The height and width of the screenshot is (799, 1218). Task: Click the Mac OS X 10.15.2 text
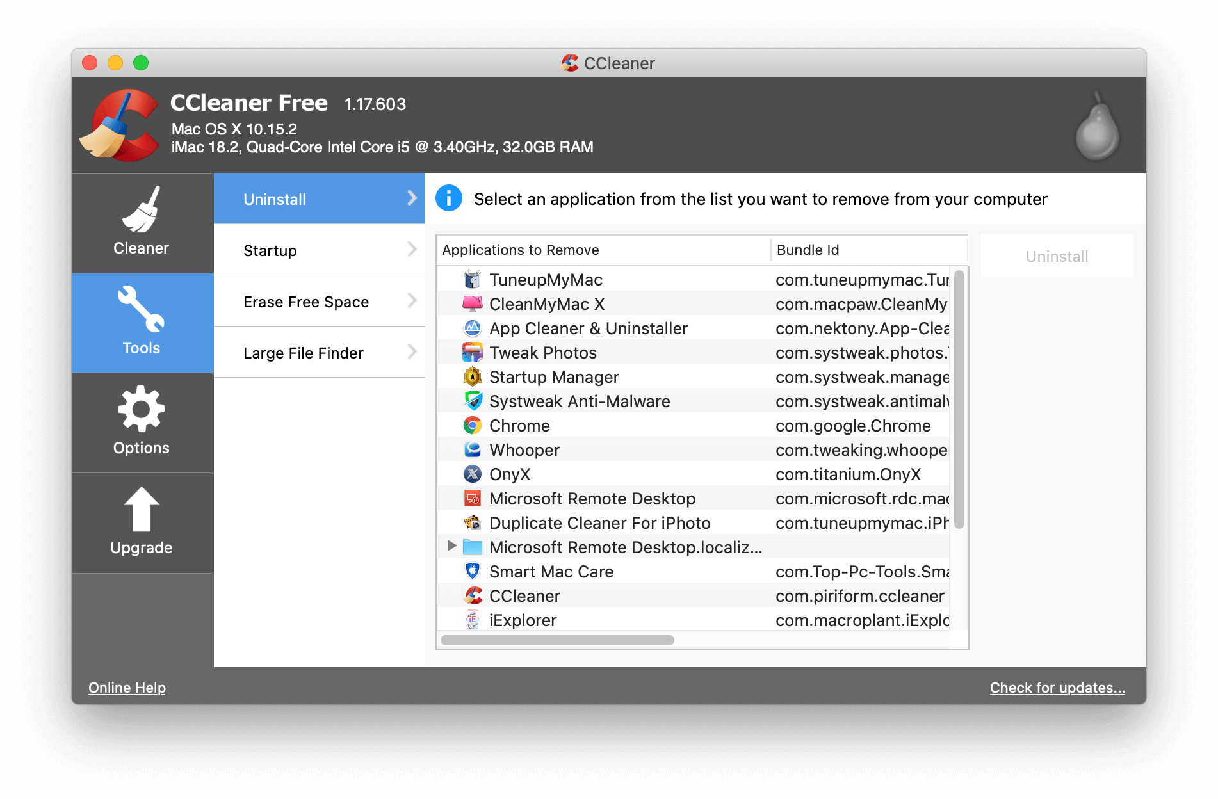234,129
